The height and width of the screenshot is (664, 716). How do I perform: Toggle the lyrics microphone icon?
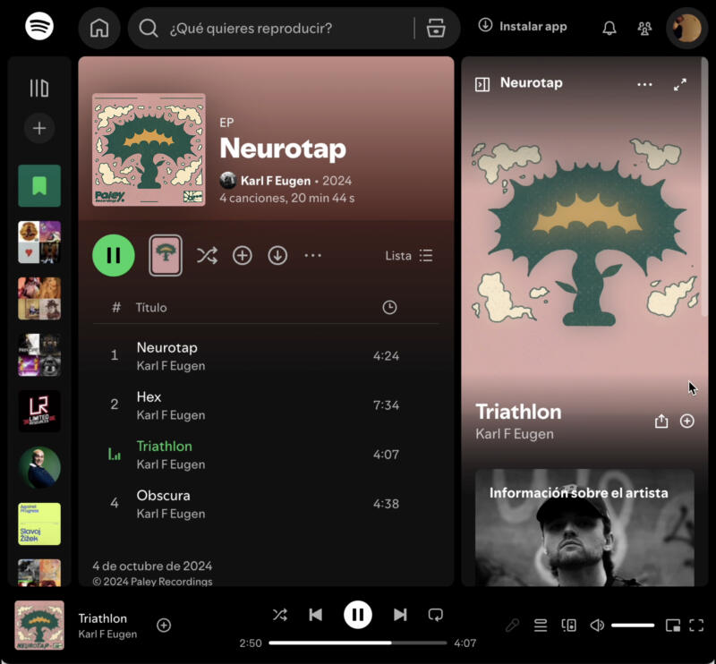click(x=512, y=626)
